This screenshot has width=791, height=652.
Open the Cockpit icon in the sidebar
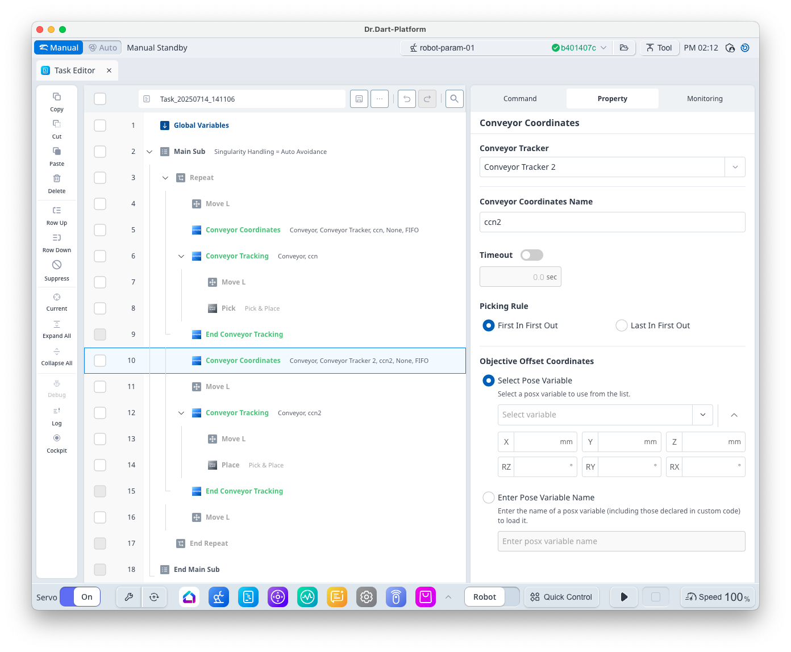[57, 438]
